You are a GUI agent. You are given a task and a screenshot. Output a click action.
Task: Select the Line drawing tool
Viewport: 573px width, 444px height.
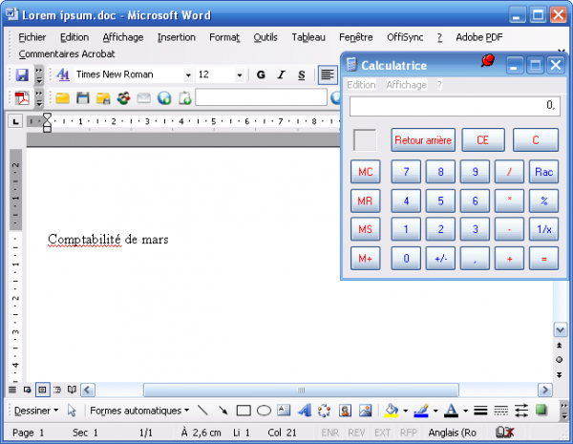click(202, 411)
